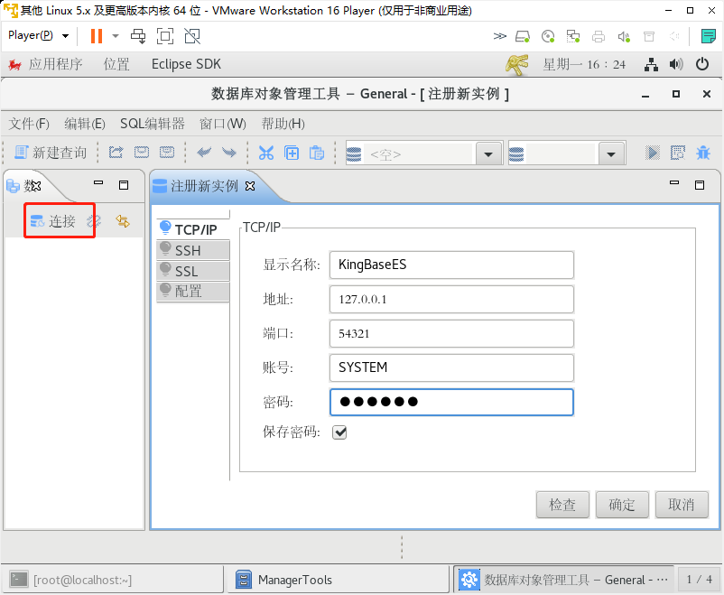Maximize the left navigator panel
This screenshot has width=724, height=595.
click(124, 185)
